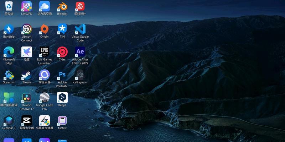Click the Microsoft Edge browser icon

click(x=9, y=52)
